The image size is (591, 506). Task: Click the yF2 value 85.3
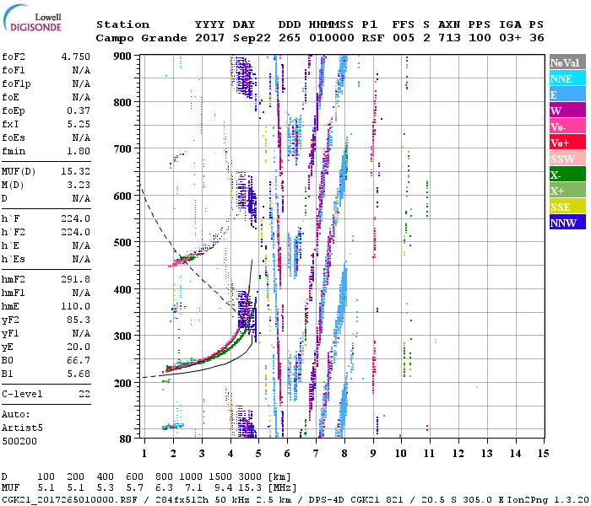79,320
